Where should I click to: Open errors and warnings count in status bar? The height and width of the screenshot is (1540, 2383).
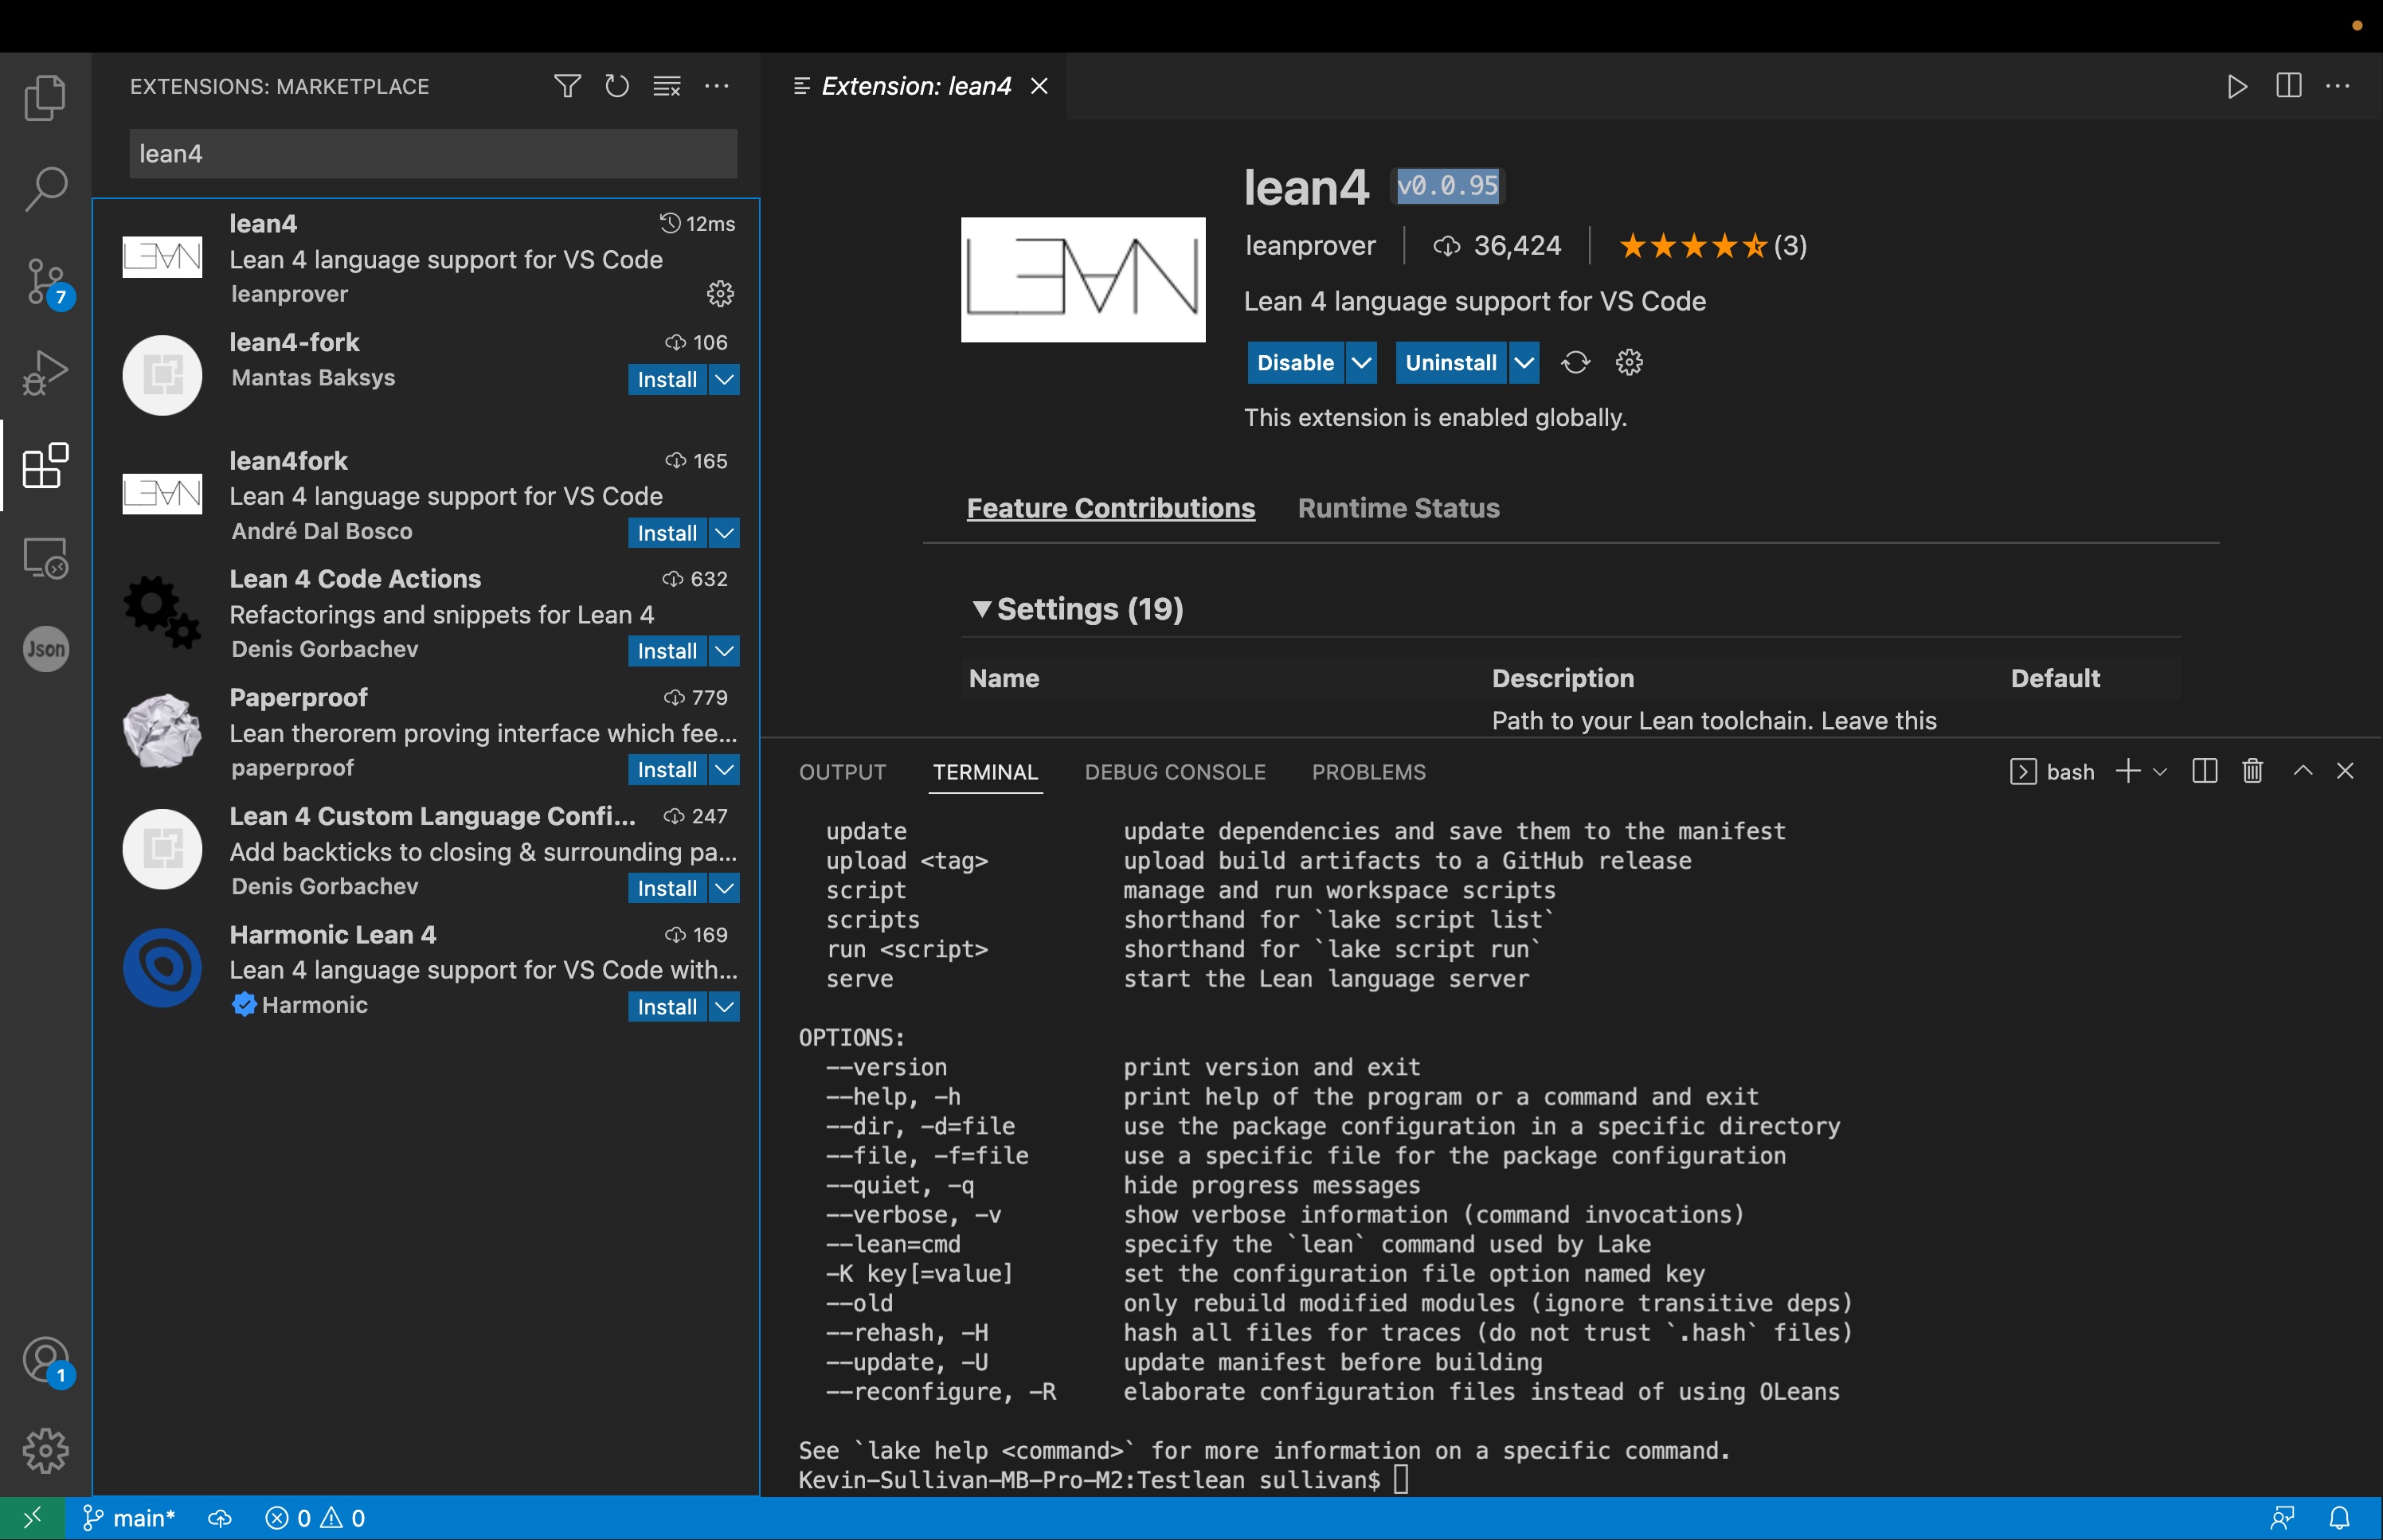tap(315, 1518)
